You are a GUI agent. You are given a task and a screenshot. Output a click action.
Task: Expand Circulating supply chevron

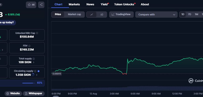37,75
